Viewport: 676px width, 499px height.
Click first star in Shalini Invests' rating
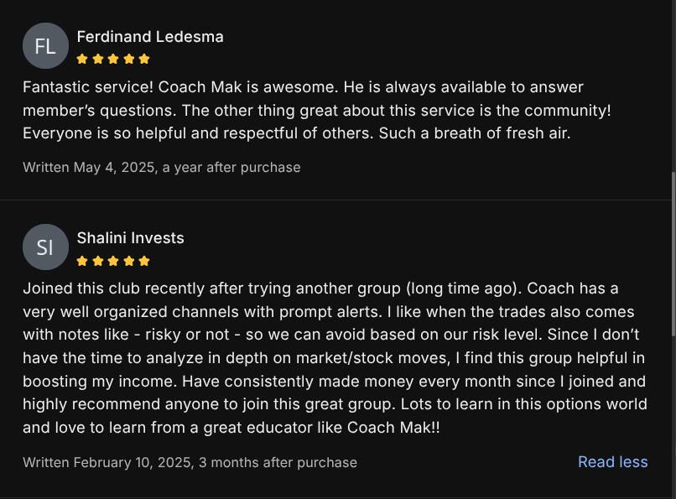point(82,261)
